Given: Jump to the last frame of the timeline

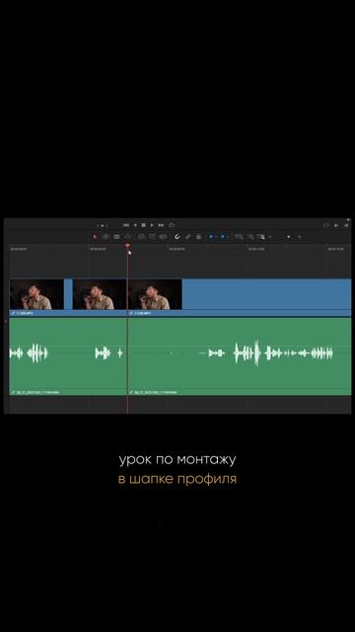Looking at the screenshot, I should pos(161,225).
